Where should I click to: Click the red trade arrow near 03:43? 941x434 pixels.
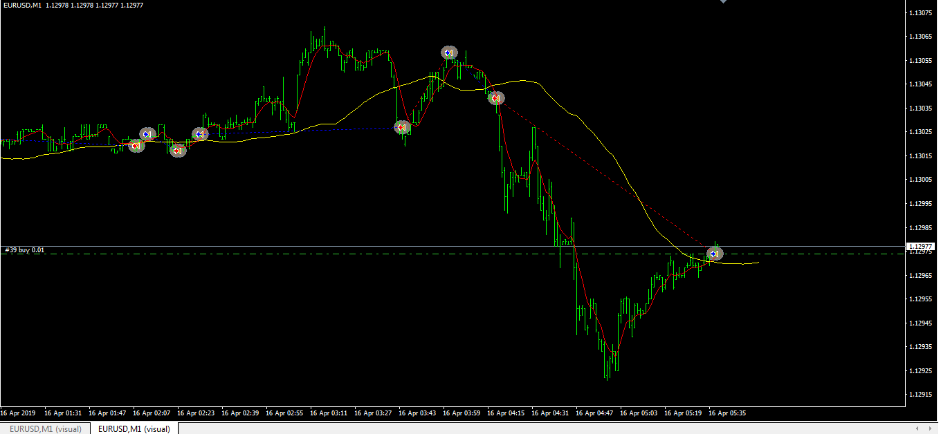coord(401,127)
